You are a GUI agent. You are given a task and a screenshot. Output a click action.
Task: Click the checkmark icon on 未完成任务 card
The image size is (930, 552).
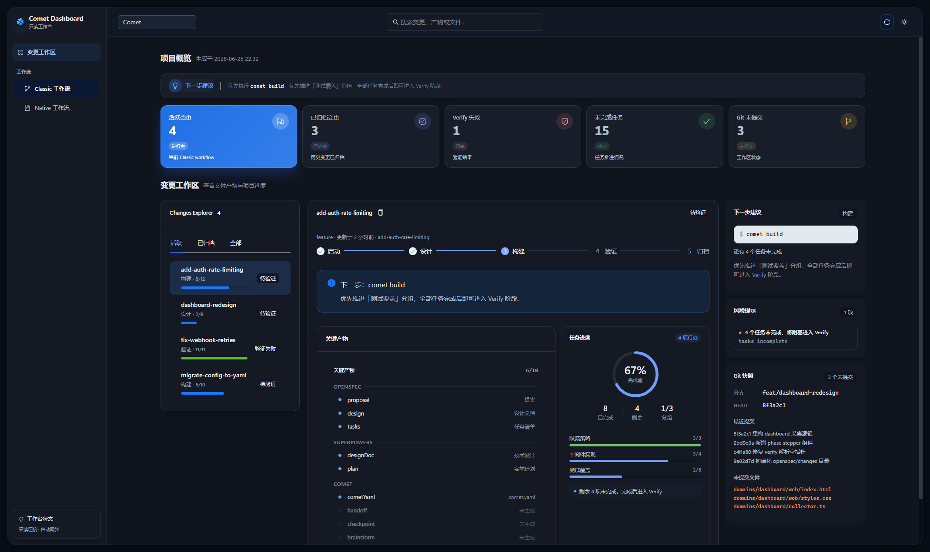pyautogui.click(x=706, y=121)
